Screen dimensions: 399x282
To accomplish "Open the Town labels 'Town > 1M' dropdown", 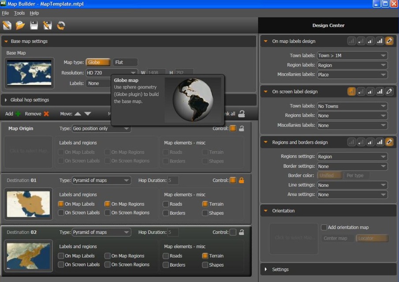I will (x=352, y=56).
